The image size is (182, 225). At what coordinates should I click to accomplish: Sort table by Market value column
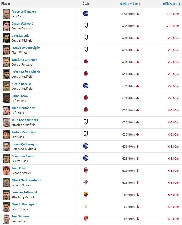click(x=128, y=4)
